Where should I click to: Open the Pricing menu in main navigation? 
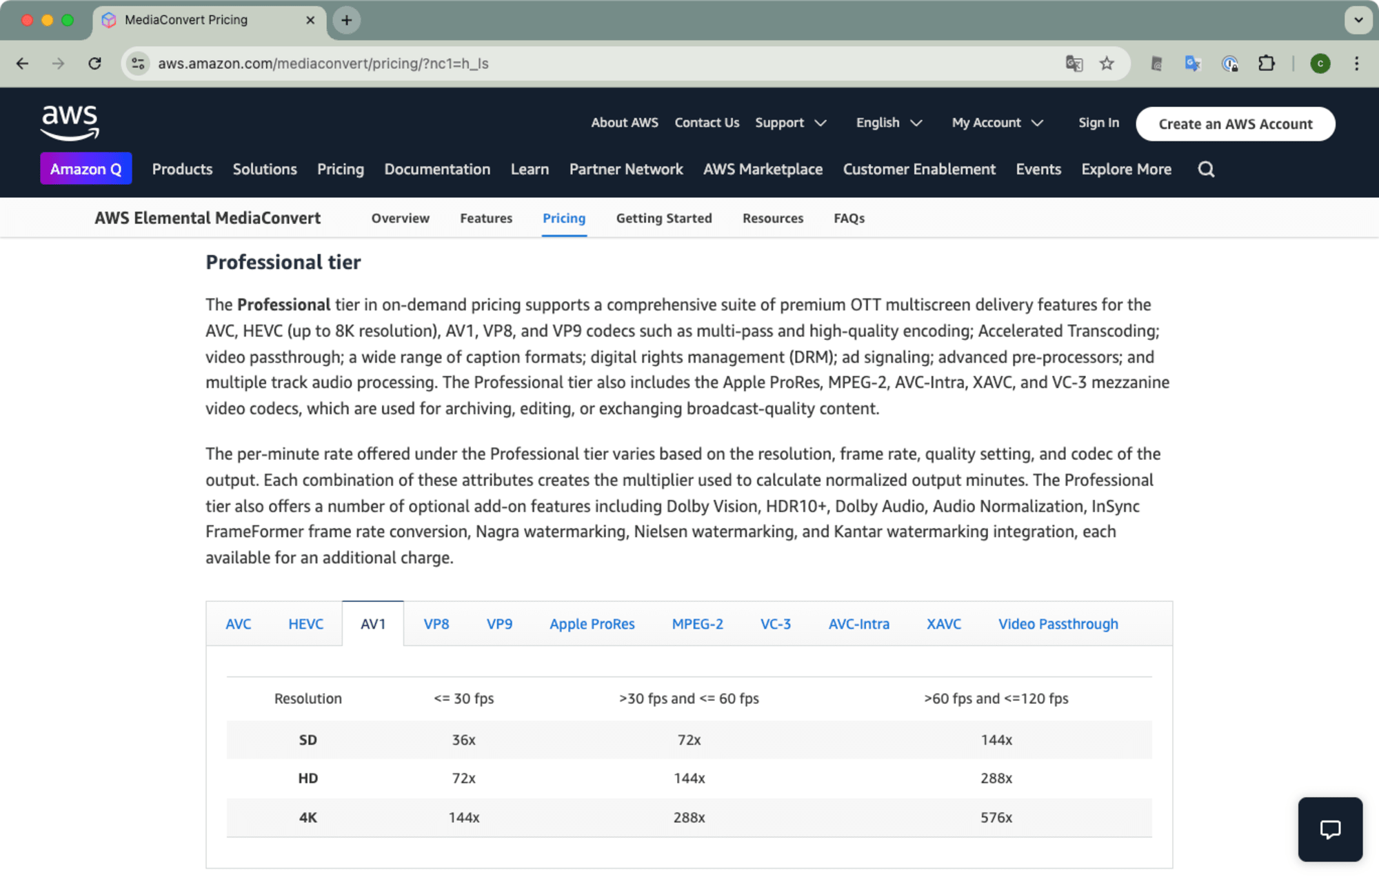[341, 169]
